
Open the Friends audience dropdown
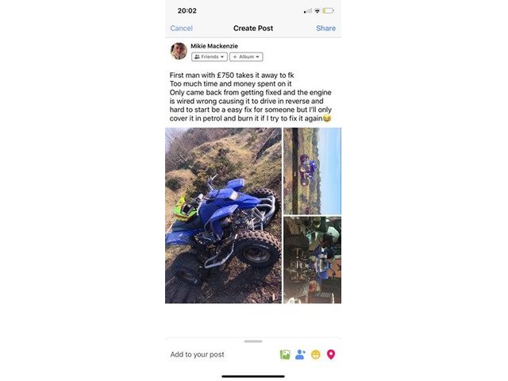point(210,56)
